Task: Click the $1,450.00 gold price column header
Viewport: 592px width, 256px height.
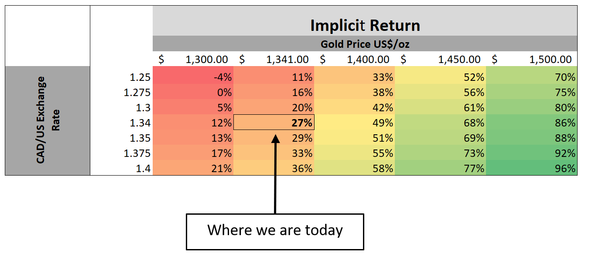Action: [441, 60]
